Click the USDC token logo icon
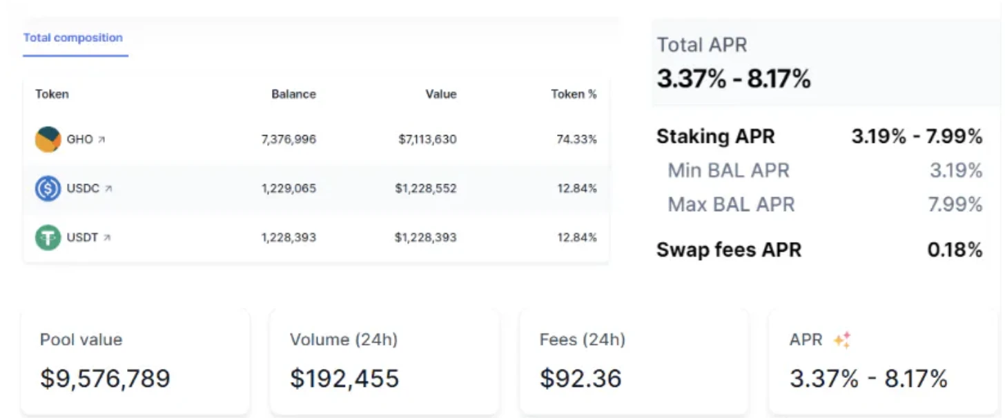 pyautogui.click(x=48, y=188)
